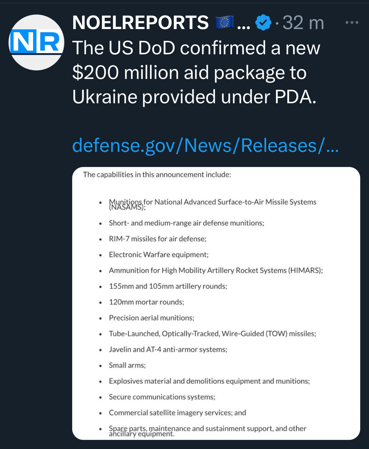Click the NOELREPORTS account name
369x449 pixels.
coord(140,23)
